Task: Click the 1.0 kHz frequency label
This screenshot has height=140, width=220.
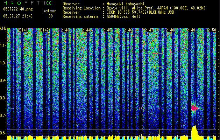Action: [3, 63]
